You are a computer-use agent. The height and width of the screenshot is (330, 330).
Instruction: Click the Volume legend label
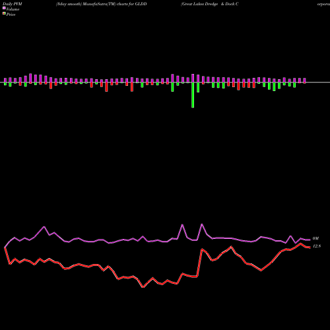(13, 9)
